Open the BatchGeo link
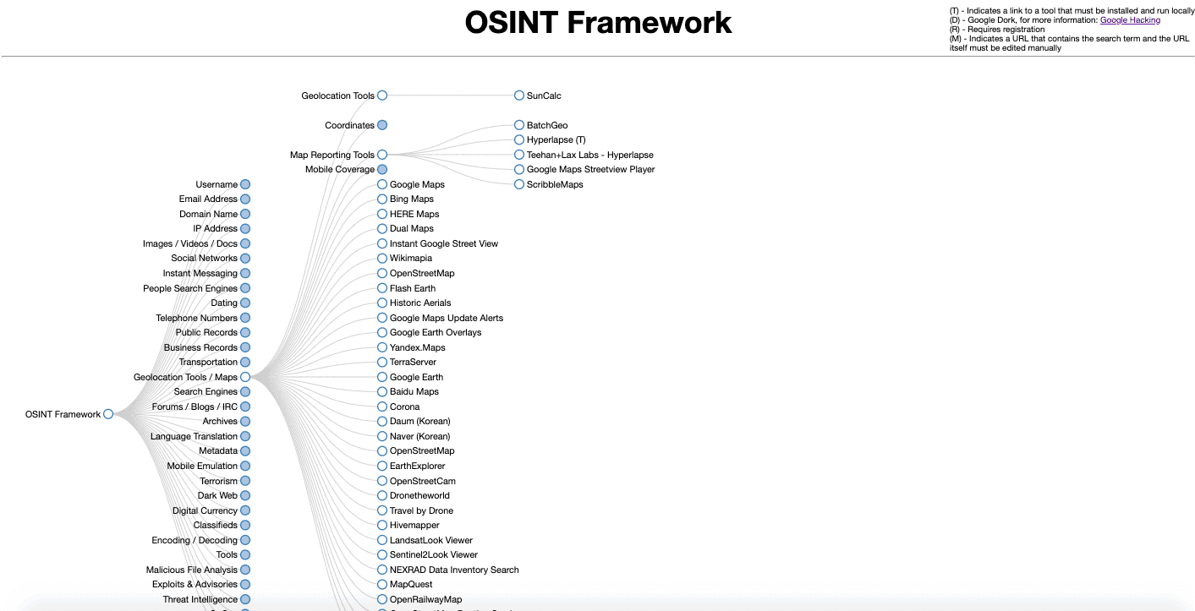Screen dimensions: 1195x611 (x=547, y=125)
